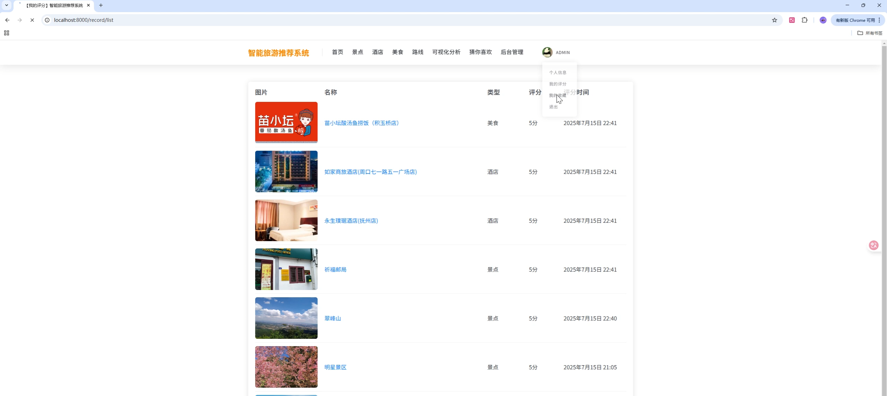Click 5分 rating in the 翠峰山 row
Screen dimensions: 887x396
click(533, 318)
